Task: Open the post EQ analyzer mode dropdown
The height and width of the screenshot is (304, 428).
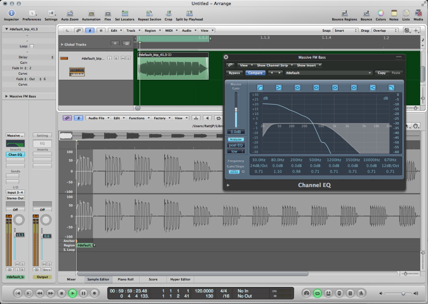Action: [236, 145]
